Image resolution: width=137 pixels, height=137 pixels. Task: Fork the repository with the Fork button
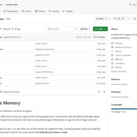click(119, 19)
